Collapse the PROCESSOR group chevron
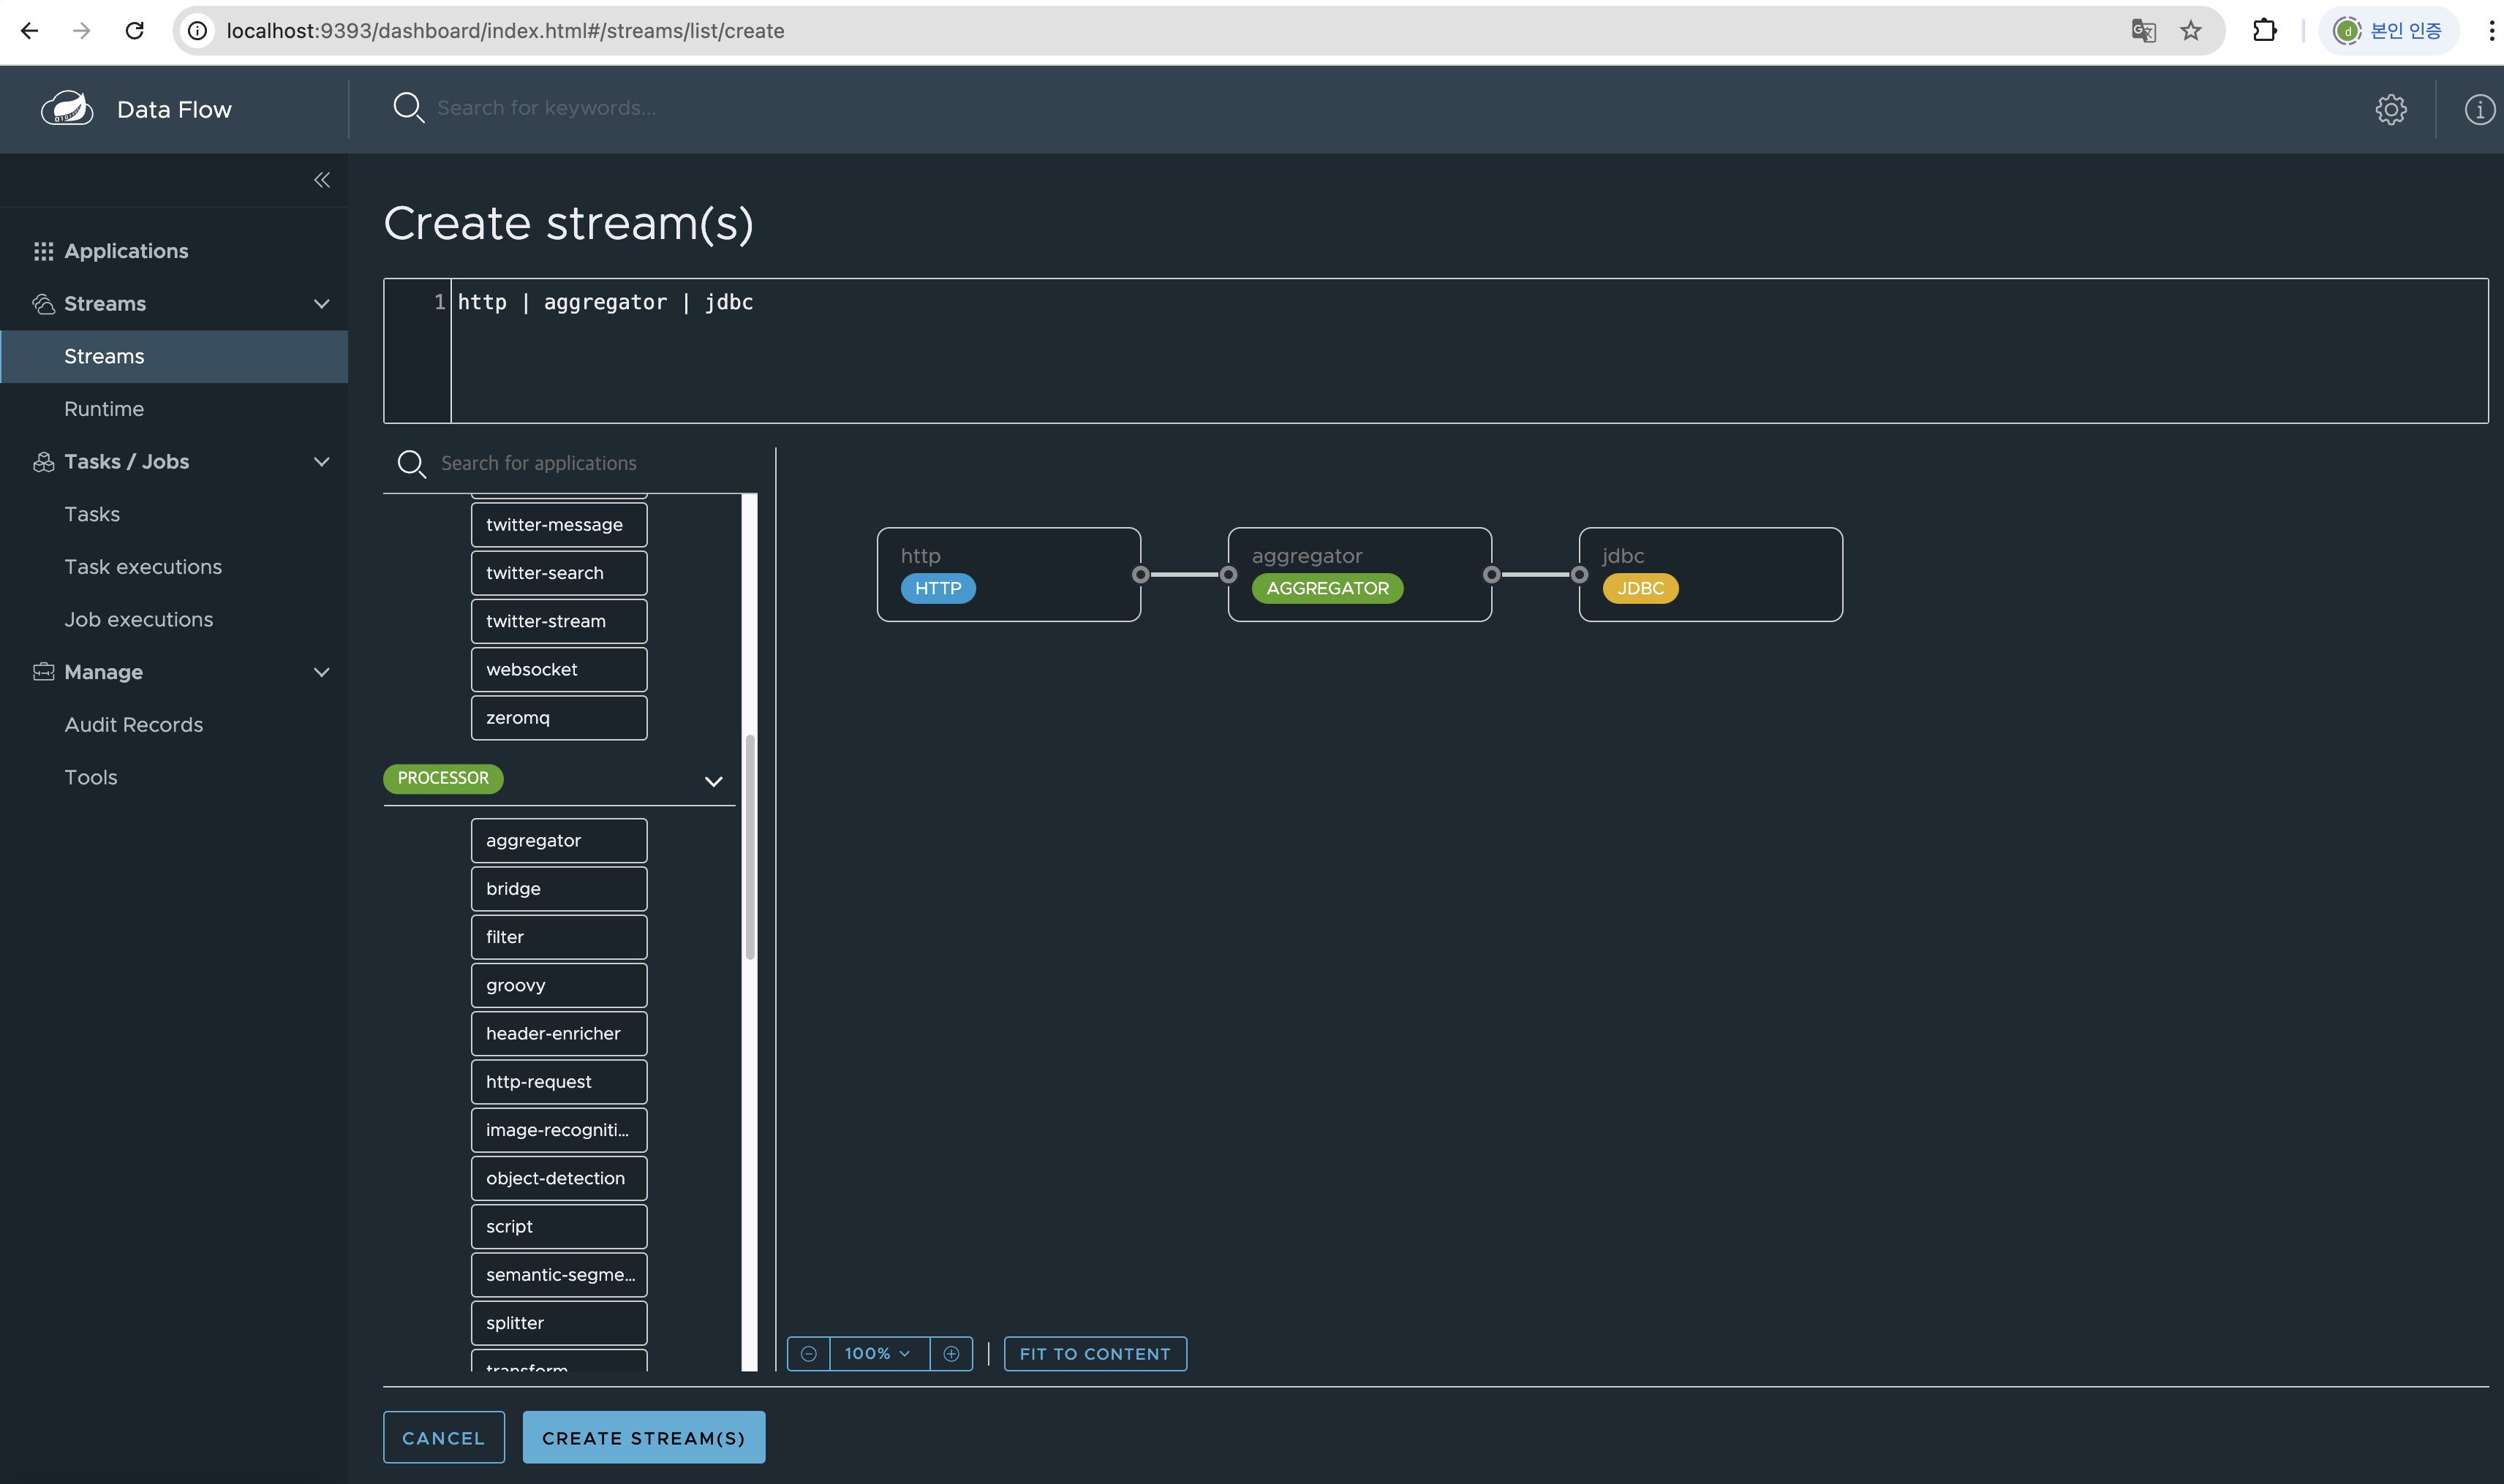Screen dimensions: 2504x1484 coord(712,781)
